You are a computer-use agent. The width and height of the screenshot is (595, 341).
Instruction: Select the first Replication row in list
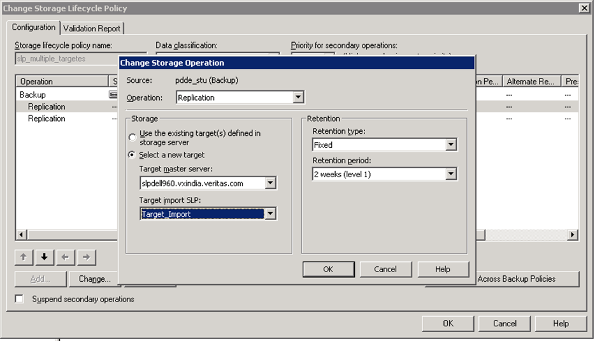click(x=47, y=106)
